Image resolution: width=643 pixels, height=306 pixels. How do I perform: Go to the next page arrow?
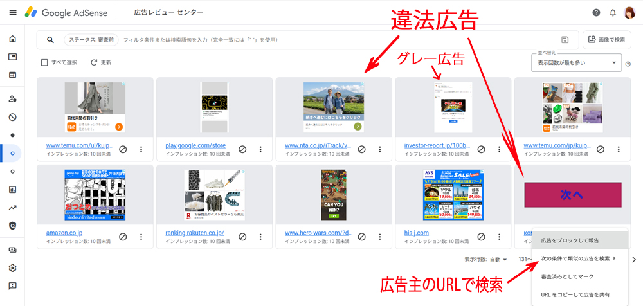click(634, 259)
